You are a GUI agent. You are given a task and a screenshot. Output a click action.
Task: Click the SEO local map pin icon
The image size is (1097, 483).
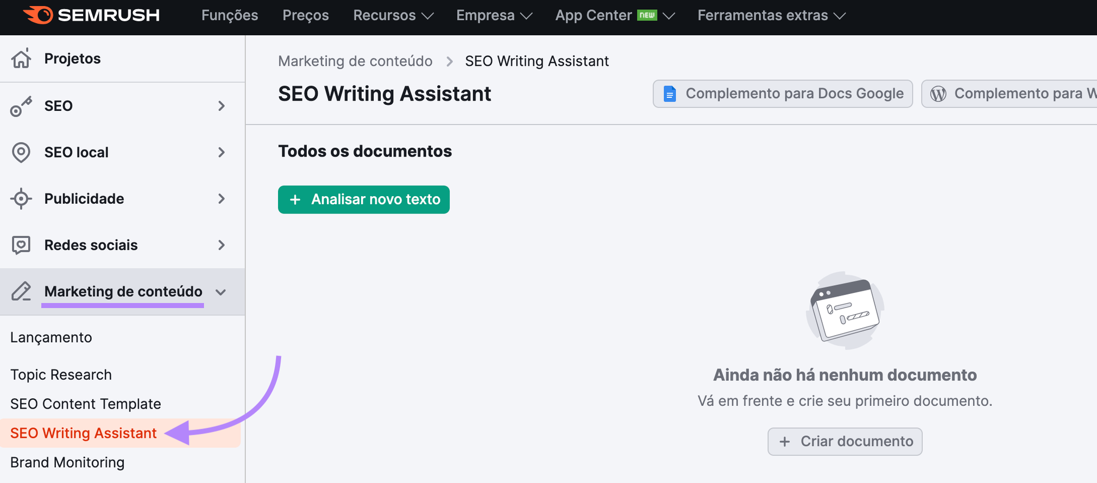pyautogui.click(x=21, y=153)
